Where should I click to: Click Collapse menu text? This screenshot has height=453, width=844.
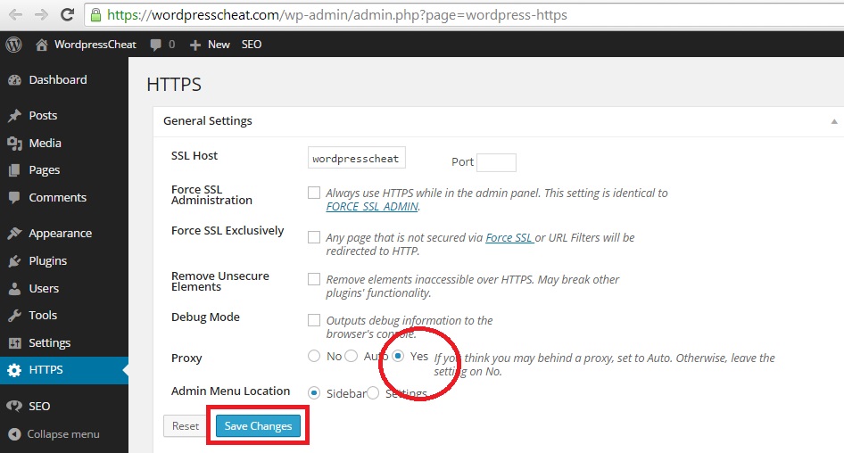pyautogui.click(x=63, y=434)
